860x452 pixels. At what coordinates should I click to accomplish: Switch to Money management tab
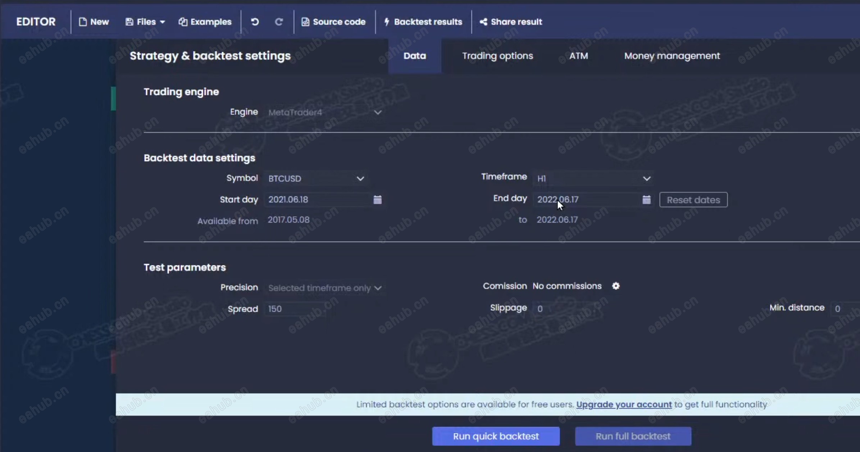[672, 56]
